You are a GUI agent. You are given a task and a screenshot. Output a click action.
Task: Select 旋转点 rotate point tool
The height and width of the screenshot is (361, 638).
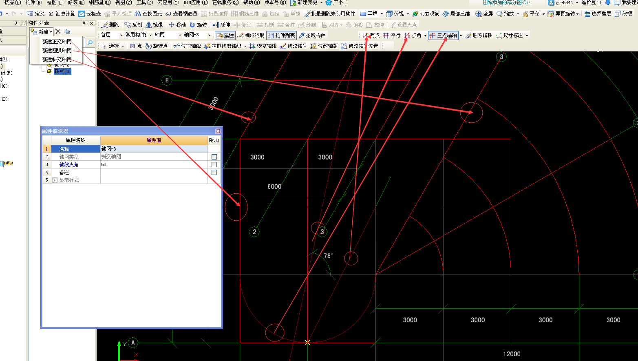coord(157,46)
